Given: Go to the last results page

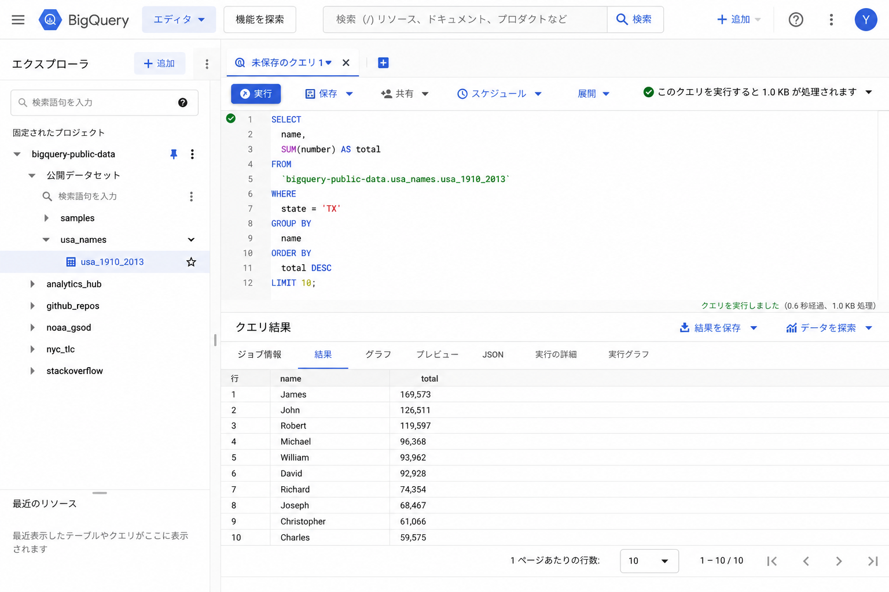Looking at the screenshot, I should point(873,561).
